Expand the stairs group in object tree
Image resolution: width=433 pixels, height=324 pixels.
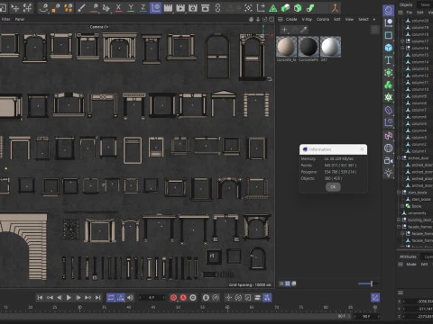399,193
